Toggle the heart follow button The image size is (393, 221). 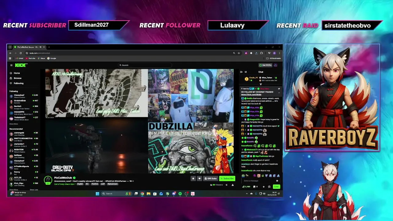[199, 178]
